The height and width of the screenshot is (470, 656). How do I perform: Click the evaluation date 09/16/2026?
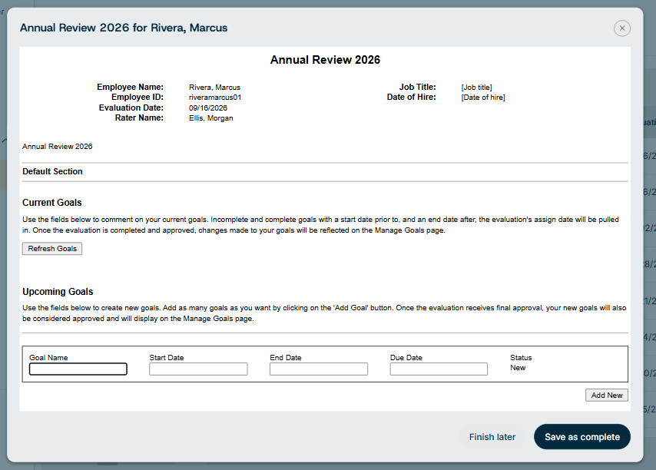click(x=208, y=108)
